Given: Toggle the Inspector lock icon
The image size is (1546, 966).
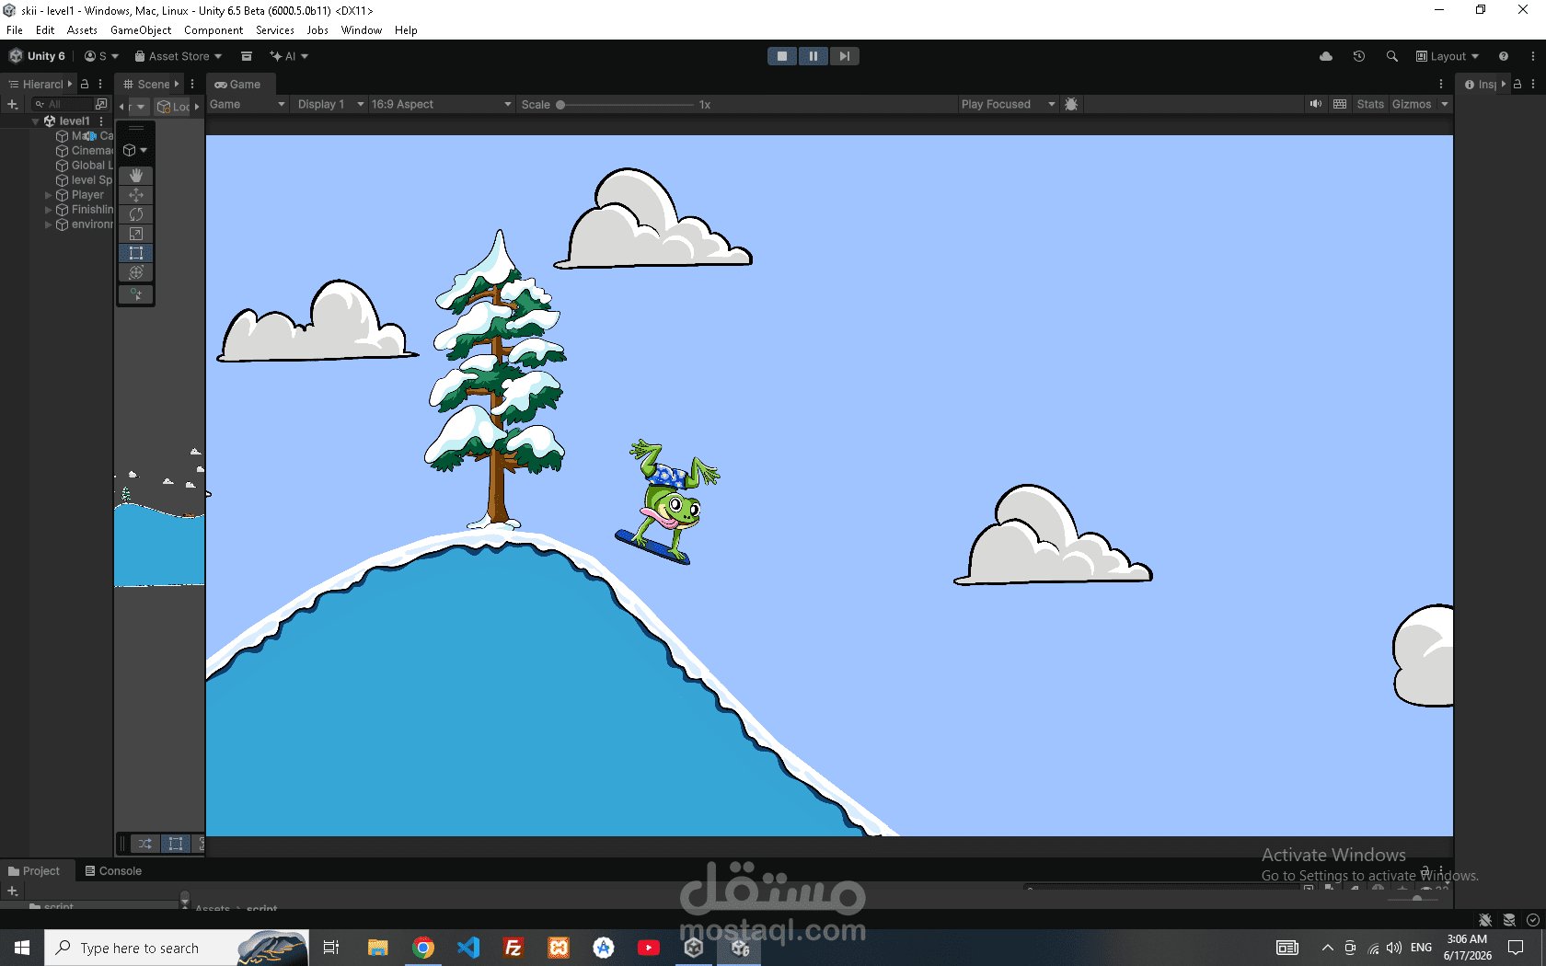Looking at the screenshot, I should pyautogui.click(x=1517, y=84).
